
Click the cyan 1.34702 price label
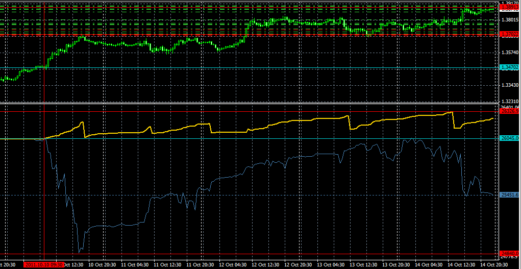pos(510,67)
